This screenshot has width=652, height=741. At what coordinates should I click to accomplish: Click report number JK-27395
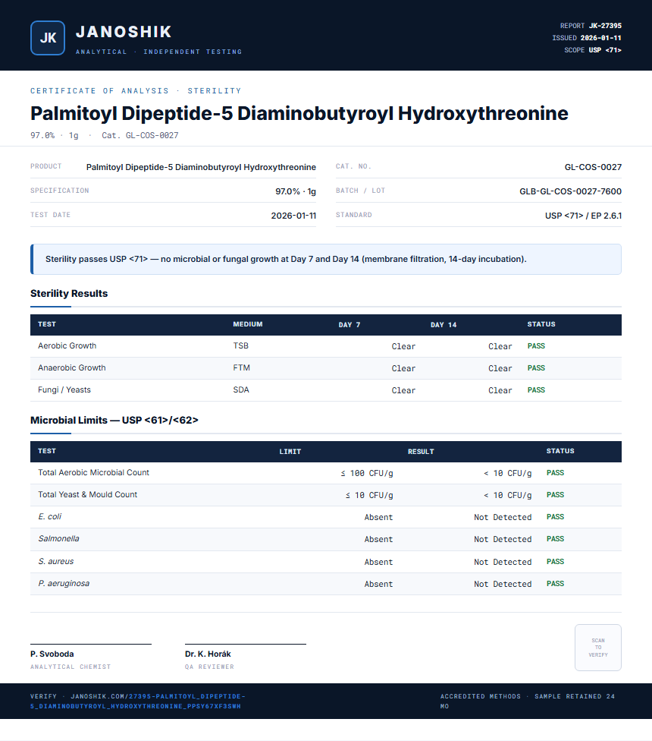click(x=605, y=26)
